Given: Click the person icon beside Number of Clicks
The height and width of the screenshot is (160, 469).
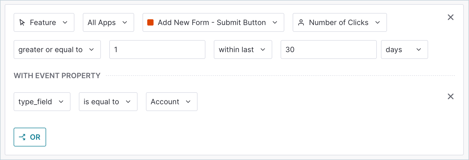Looking at the screenshot, I should click(301, 23).
